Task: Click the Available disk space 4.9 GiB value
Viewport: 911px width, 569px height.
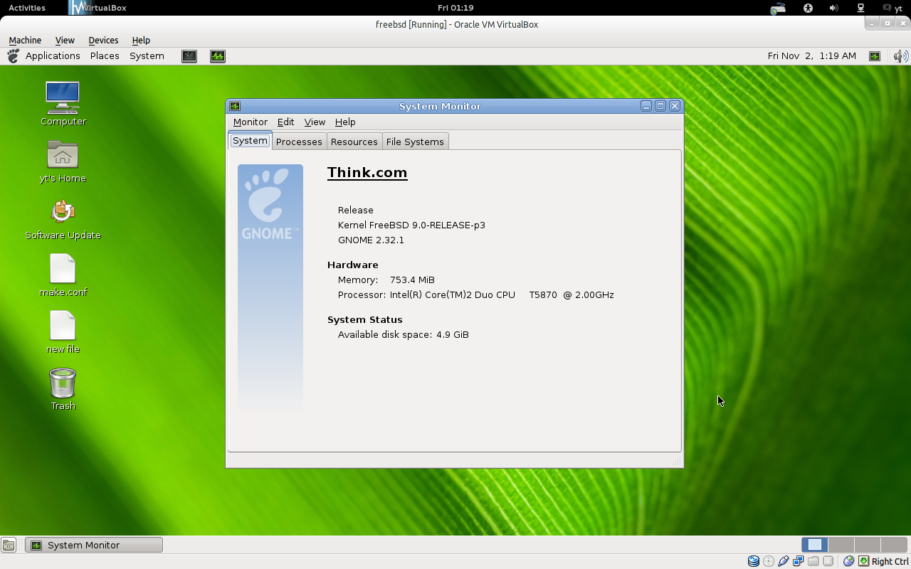Action: [x=453, y=335]
